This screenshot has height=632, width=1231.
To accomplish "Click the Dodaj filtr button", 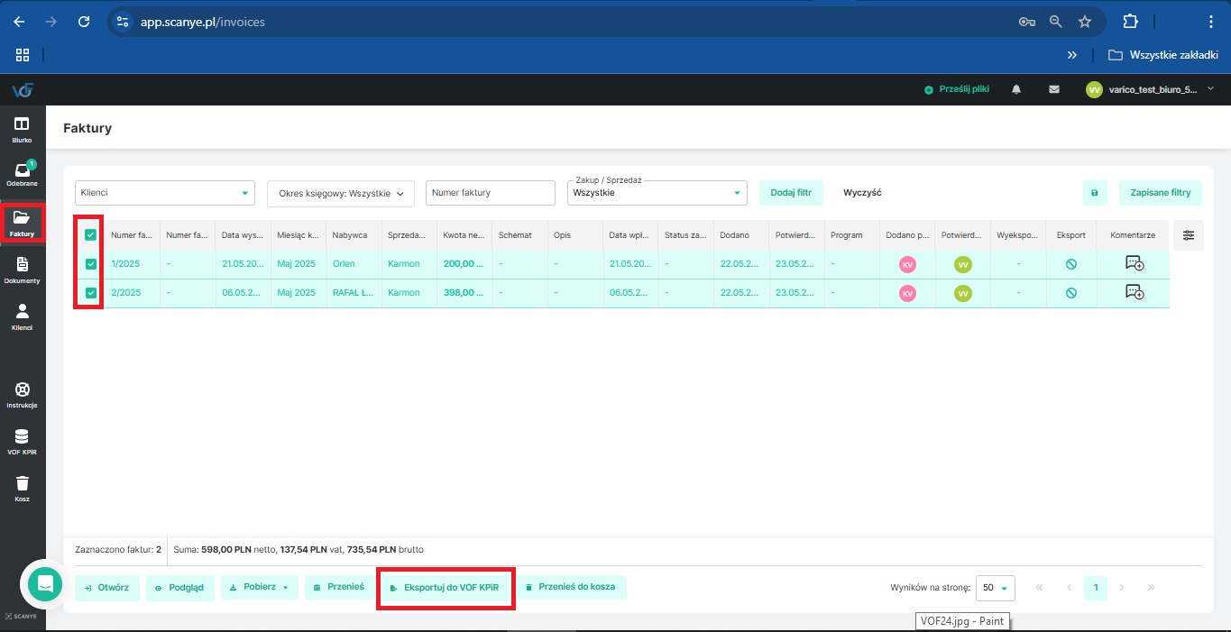I will (x=791, y=193).
